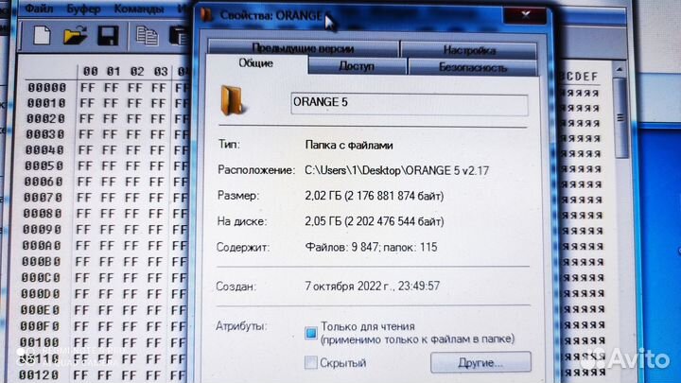Click the Папка с файлами type text

[349, 145]
